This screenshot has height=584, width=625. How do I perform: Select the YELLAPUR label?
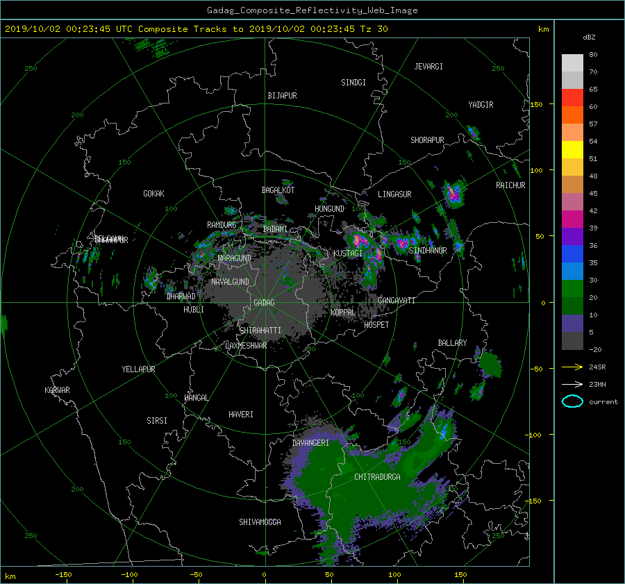point(138,369)
